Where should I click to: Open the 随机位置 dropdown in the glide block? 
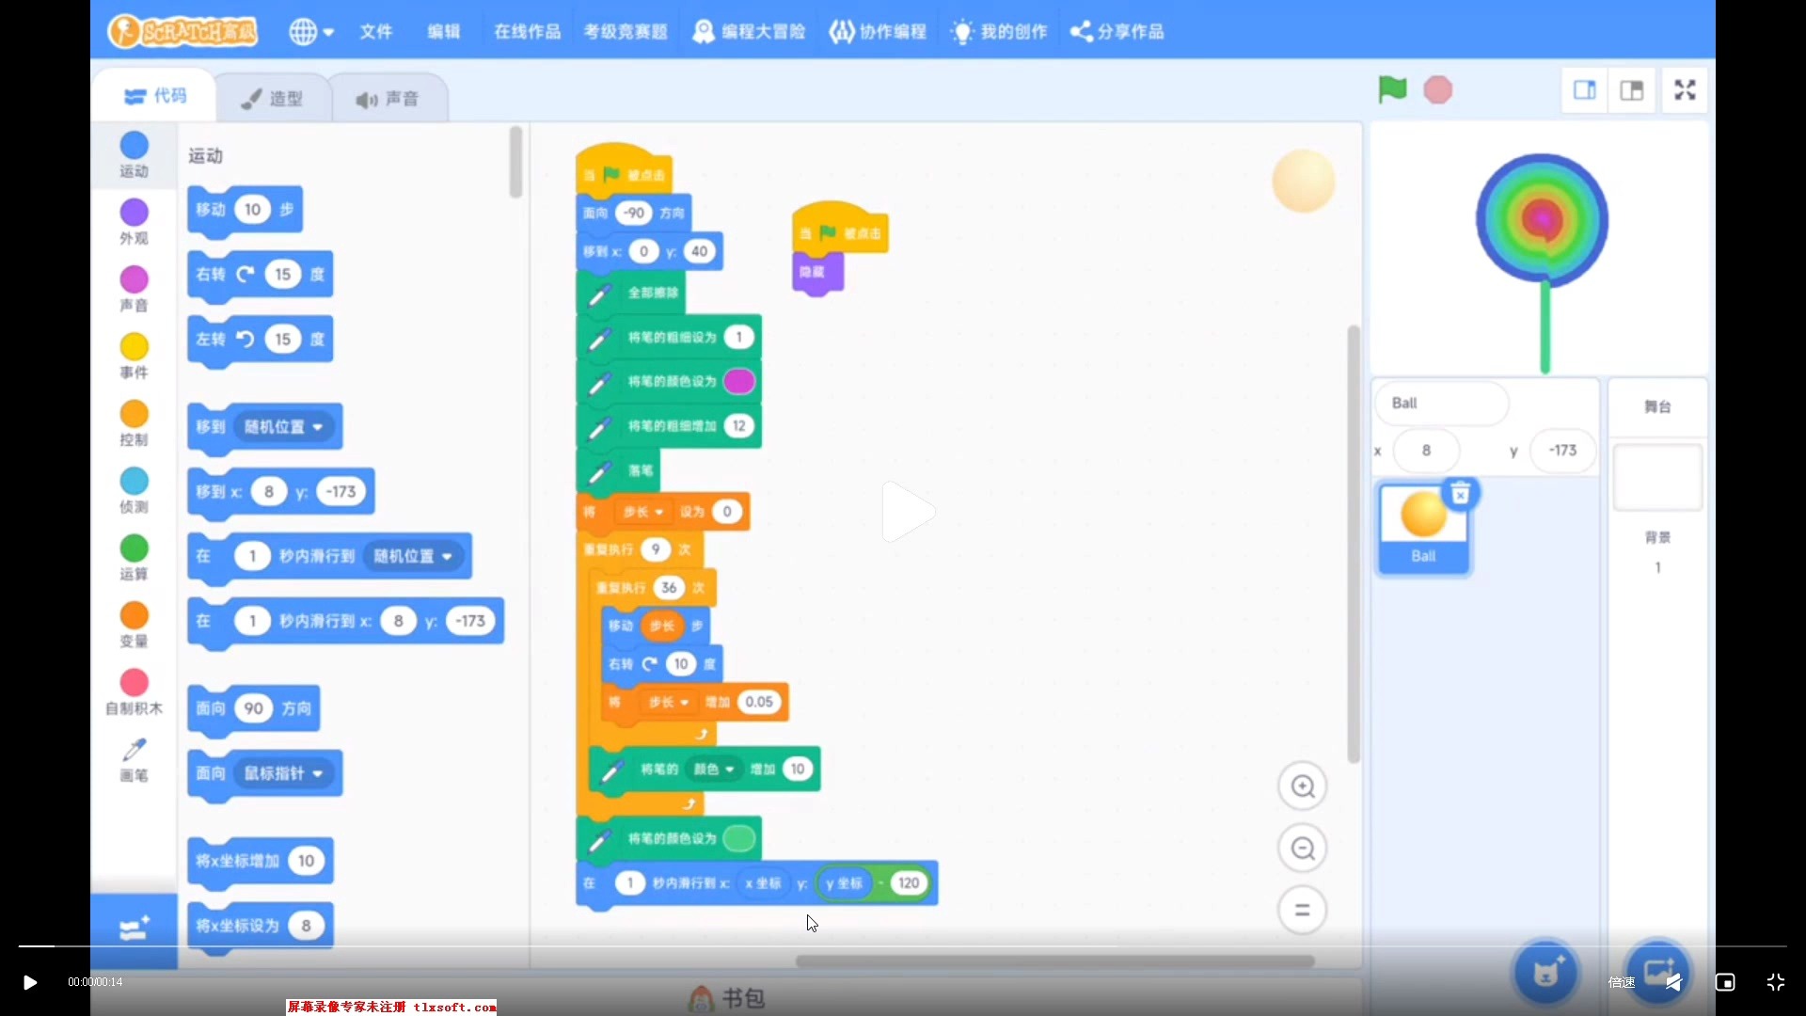point(414,556)
